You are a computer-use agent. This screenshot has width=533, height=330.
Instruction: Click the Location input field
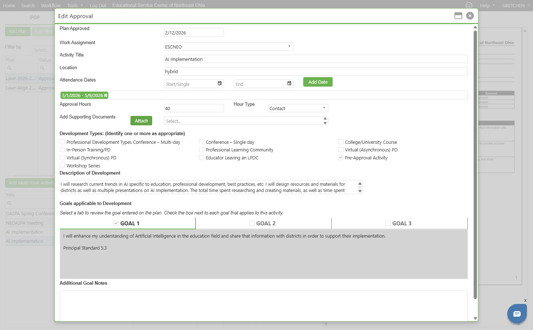pos(316,71)
